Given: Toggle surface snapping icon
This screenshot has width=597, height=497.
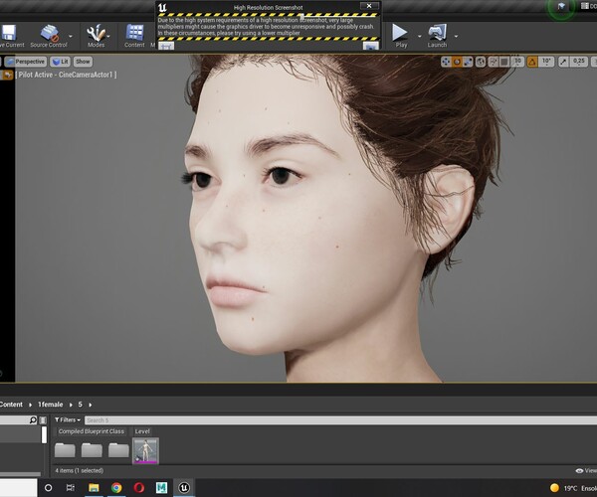Looking at the screenshot, I should click(x=494, y=62).
